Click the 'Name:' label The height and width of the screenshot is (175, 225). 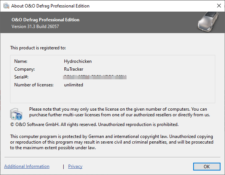21,61
